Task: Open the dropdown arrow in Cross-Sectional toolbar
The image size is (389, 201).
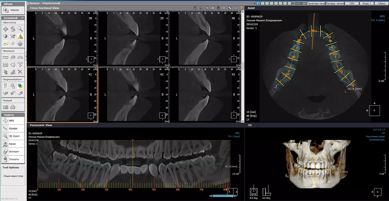Action: click(x=235, y=8)
